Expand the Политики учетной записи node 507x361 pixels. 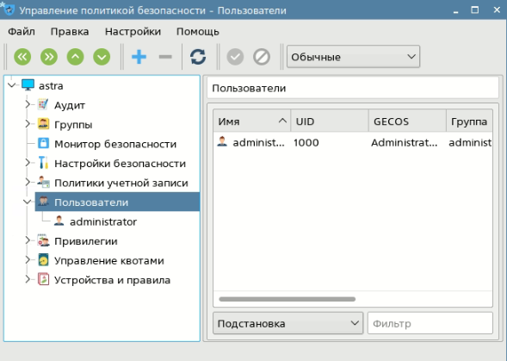[x=28, y=183]
